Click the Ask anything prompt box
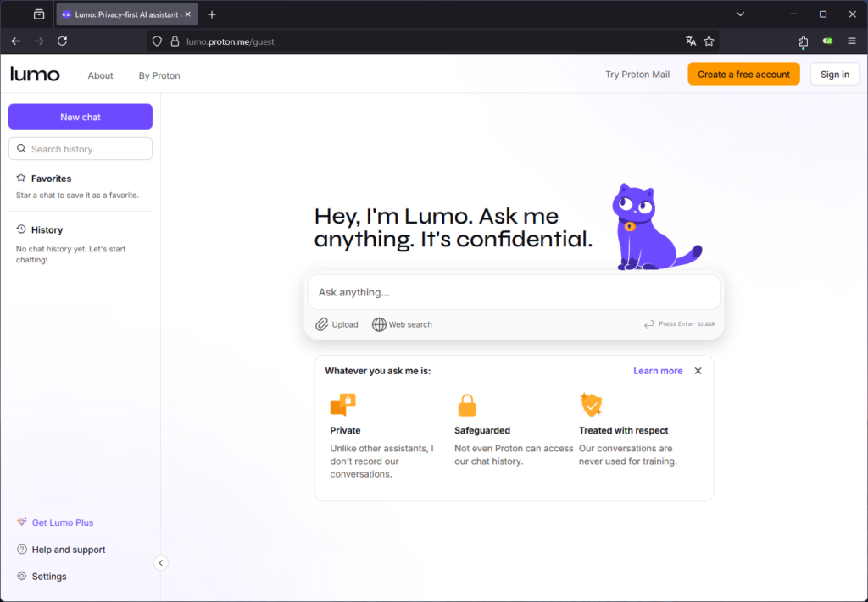The image size is (868, 602). click(x=514, y=292)
